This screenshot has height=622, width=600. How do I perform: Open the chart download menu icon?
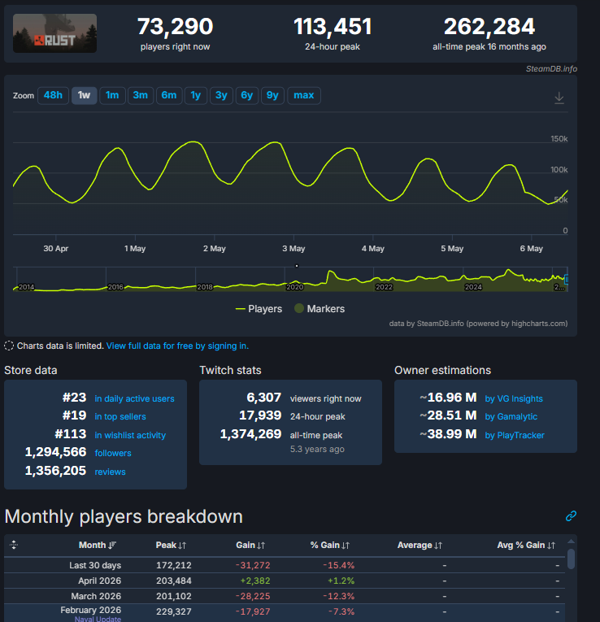559,98
